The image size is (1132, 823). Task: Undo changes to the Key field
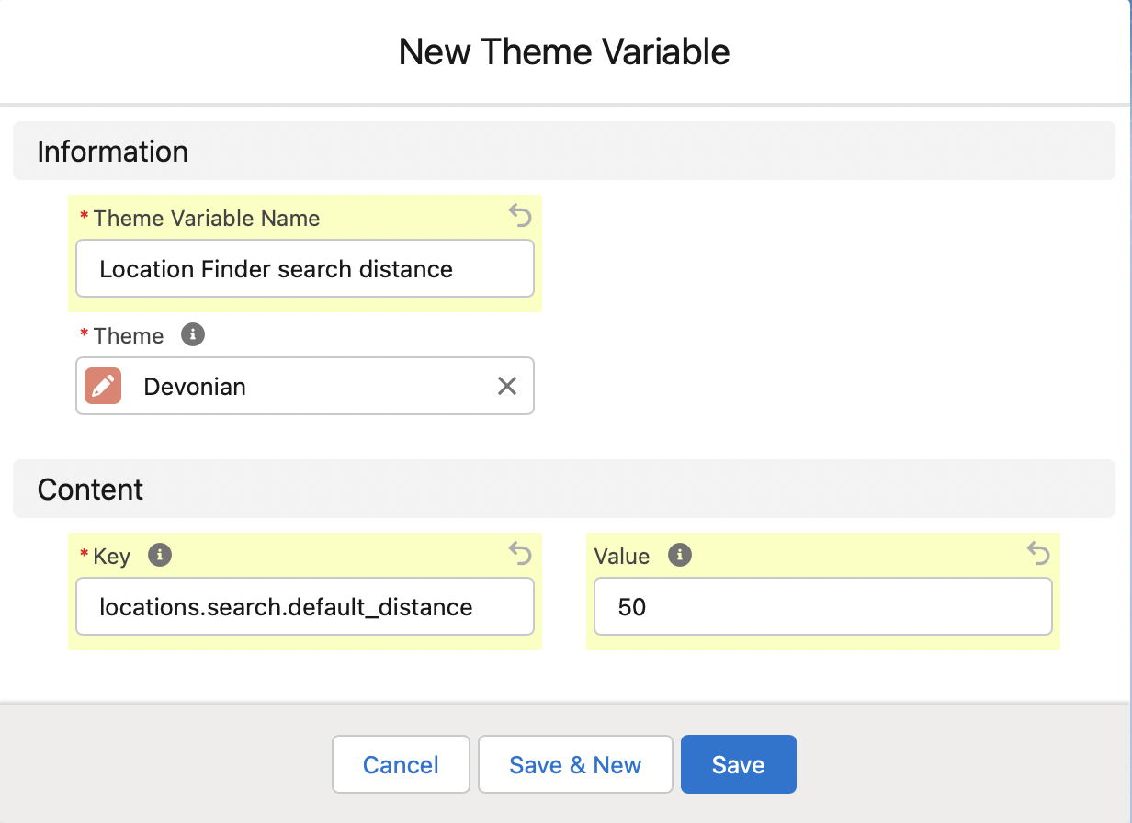click(520, 553)
